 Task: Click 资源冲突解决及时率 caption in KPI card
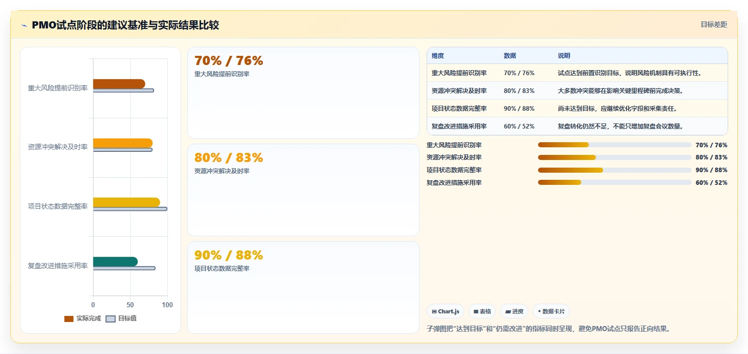[x=222, y=171]
